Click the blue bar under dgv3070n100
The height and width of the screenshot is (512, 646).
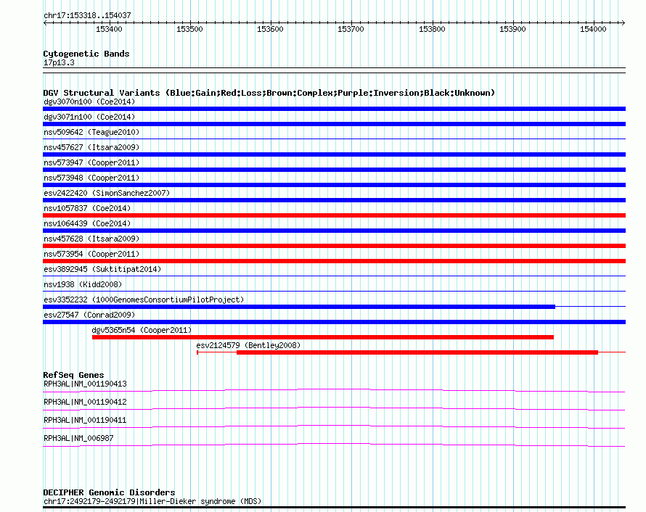(334, 109)
